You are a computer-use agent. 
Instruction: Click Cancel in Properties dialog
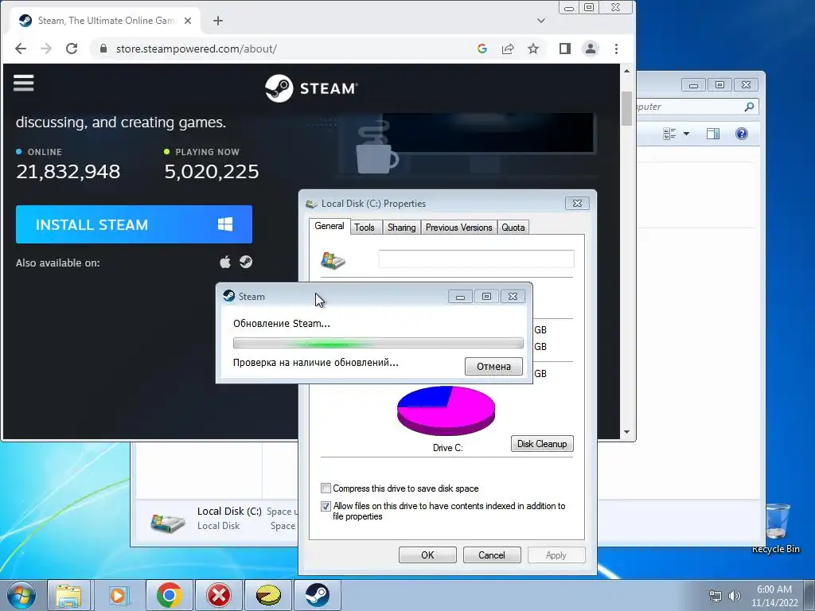pyautogui.click(x=491, y=555)
